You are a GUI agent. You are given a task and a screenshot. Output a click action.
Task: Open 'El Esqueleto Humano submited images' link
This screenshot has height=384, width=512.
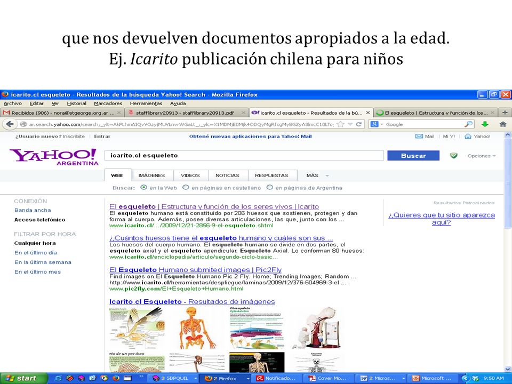[195, 270]
